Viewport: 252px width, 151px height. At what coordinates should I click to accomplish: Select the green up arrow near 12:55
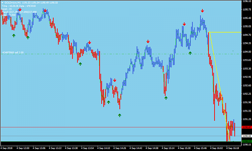point(28,37)
